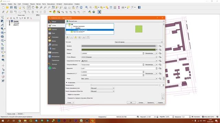Click the Save Project icon
The image size is (220, 123).
[11, 8]
